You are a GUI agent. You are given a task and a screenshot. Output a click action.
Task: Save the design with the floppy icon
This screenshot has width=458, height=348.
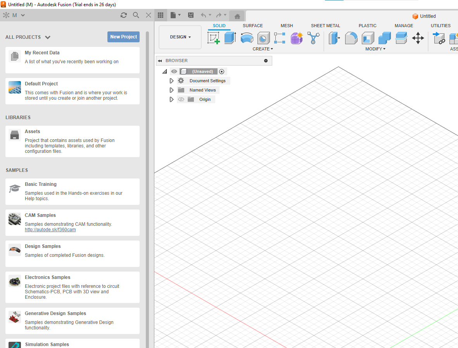pos(191,15)
